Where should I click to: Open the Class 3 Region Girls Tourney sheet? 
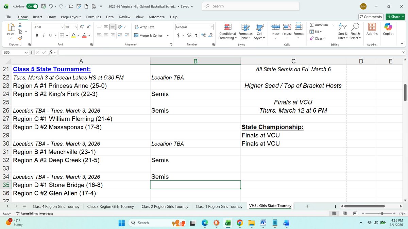coord(110,206)
